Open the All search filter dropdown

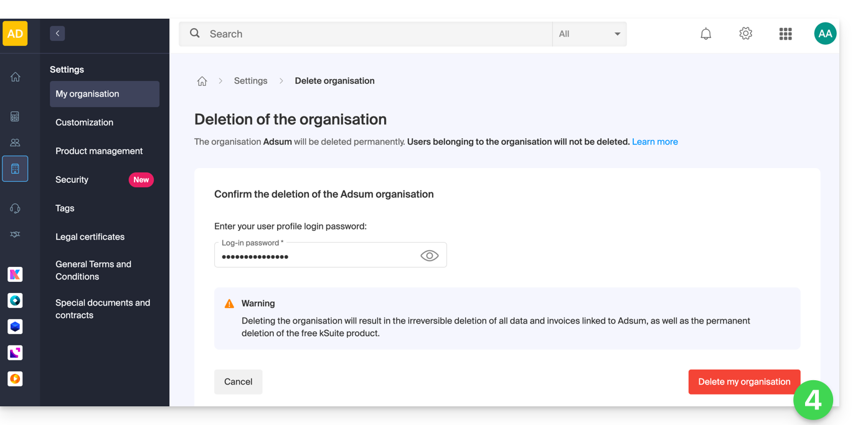[x=589, y=34]
